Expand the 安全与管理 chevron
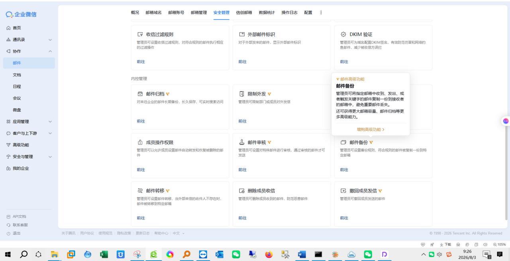This screenshot has width=510, height=261. (x=50, y=157)
